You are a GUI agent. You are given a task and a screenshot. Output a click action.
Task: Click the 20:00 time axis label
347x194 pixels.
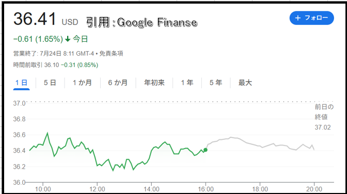(x=314, y=189)
